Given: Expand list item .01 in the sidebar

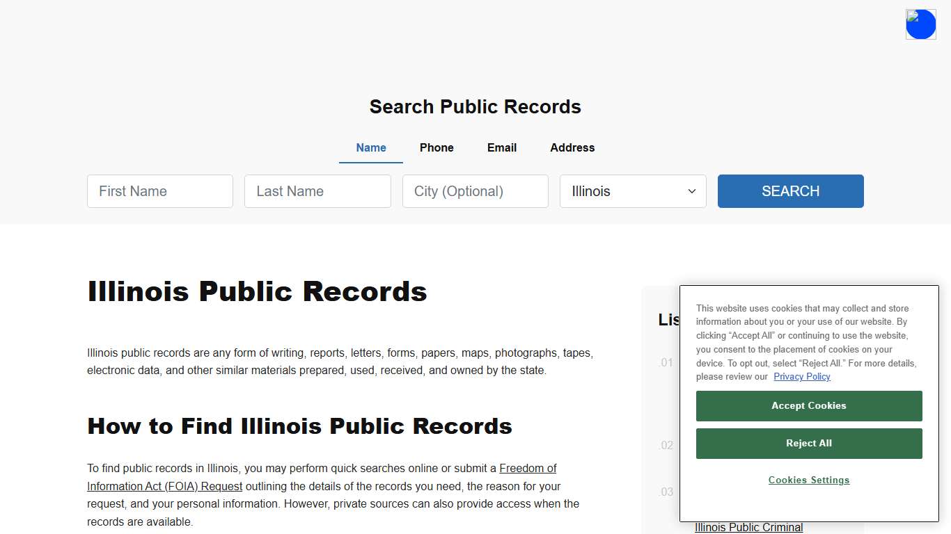Looking at the screenshot, I should (666, 362).
